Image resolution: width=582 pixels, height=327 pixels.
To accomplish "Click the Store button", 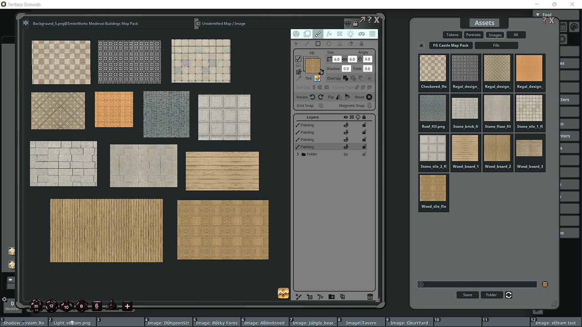I will click(467, 295).
